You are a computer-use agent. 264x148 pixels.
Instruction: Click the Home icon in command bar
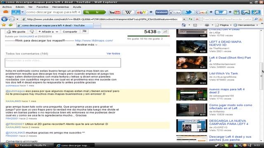point(184,25)
